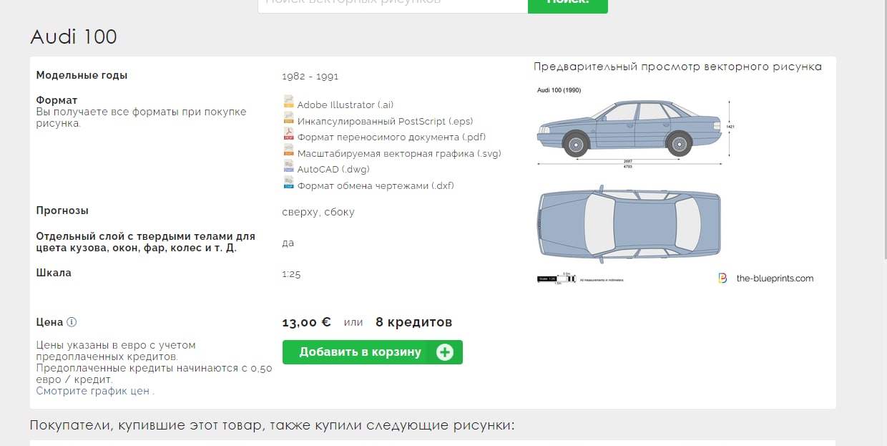Click the Шкала label
Viewport: 887px width, 446px height.
(54, 273)
